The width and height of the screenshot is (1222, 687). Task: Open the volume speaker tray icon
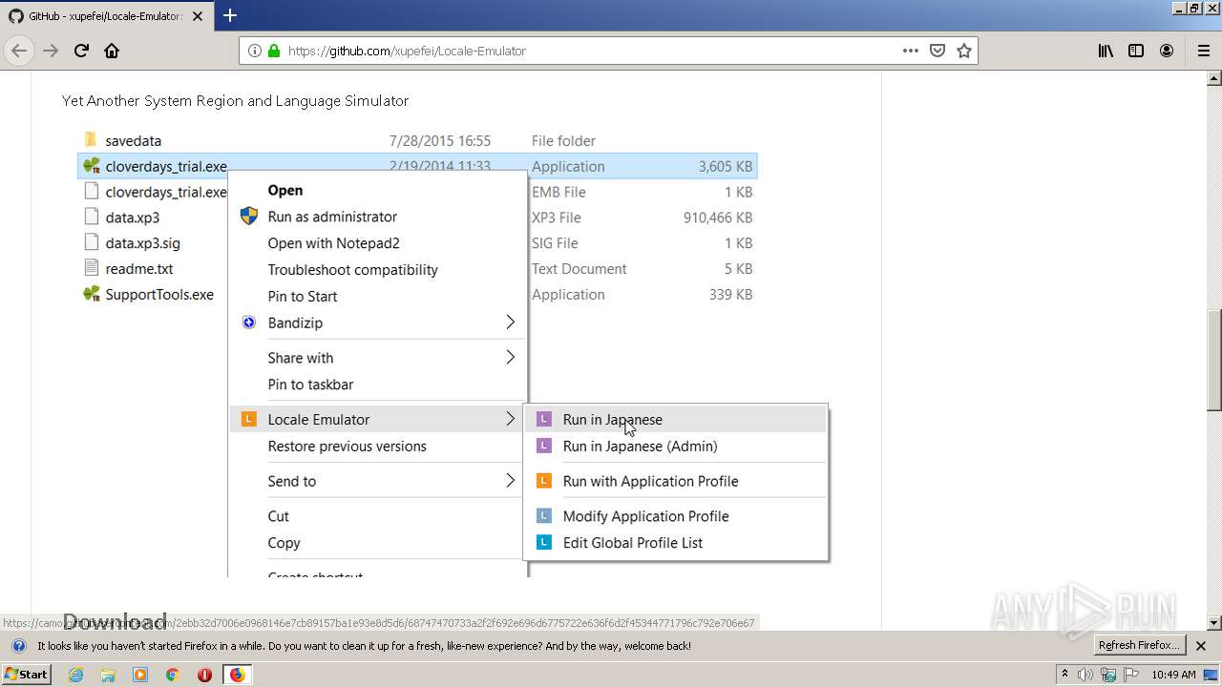[x=1085, y=675]
